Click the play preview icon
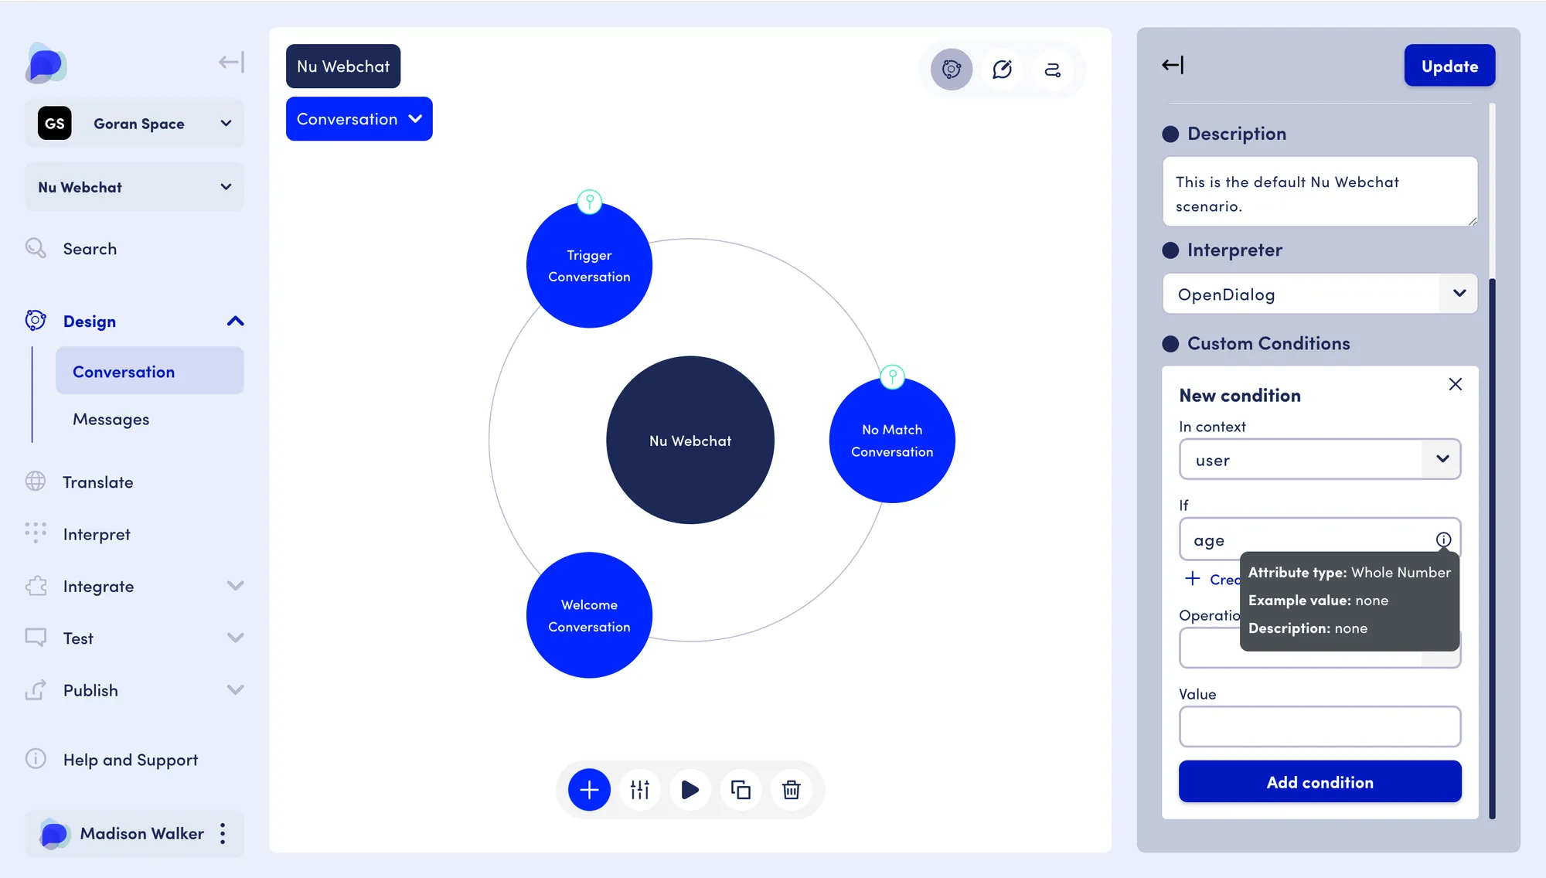The width and height of the screenshot is (1546, 878). click(690, 790)
